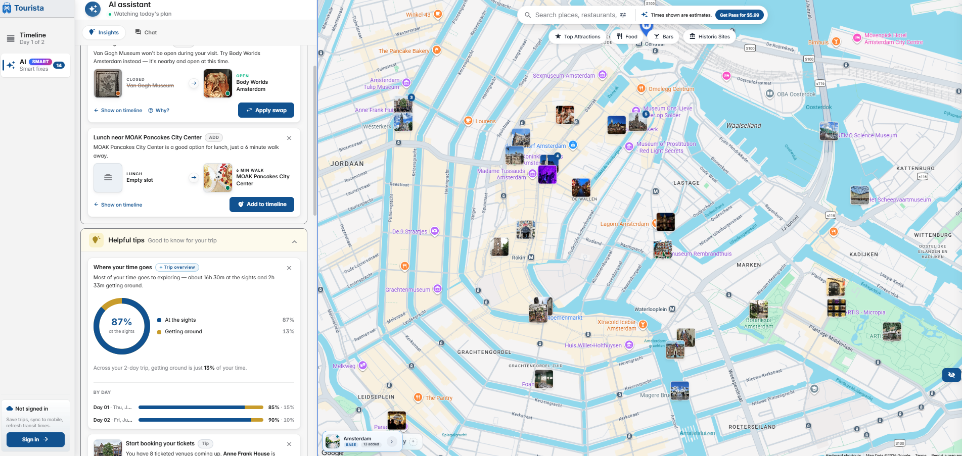This screenshot has width=962, height=456.
Task: Collapse the Helpful tips section
Action: pos(294,242)
